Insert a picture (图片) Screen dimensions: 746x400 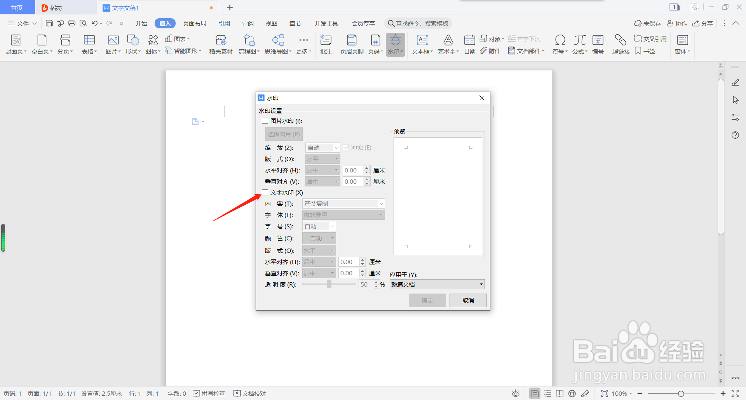pyautogui.click(x=113, y=45)
